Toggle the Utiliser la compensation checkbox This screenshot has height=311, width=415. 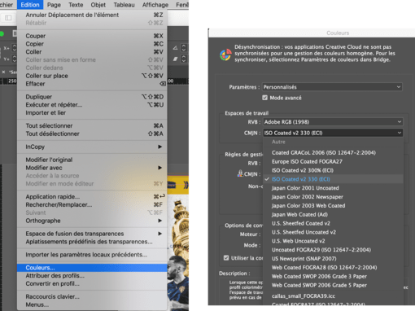tap(226, 258)
